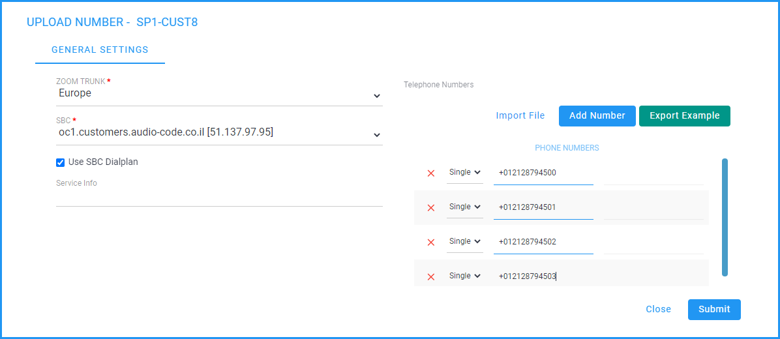Change type dropdown for +012128794501
780x339 pixels.
(464, 207)
